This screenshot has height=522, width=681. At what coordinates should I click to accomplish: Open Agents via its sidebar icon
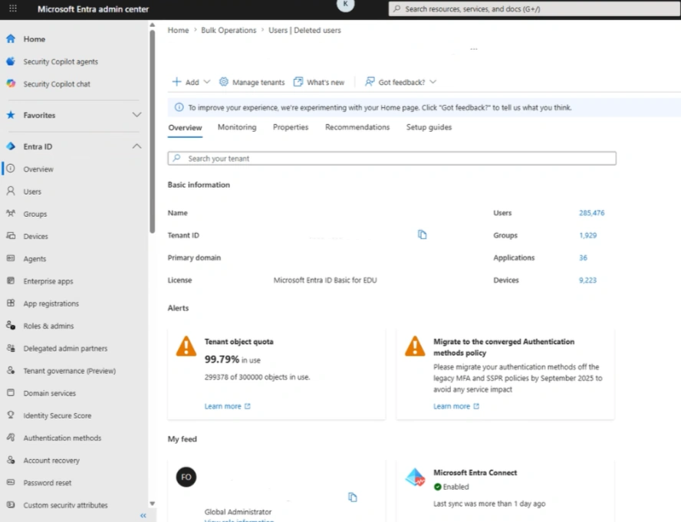pos(11,258)
